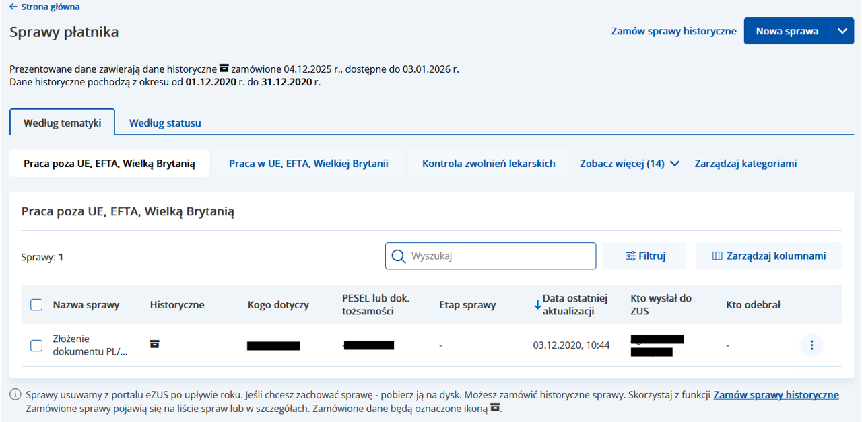Open the Nowa sprawa dropdown chevron

pos(840,30)
